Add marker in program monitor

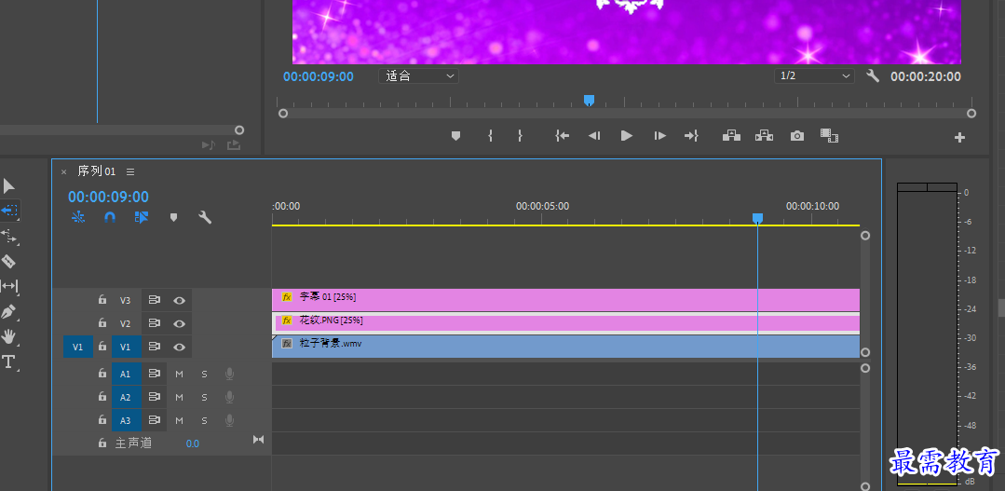click(x=455, y=136)
